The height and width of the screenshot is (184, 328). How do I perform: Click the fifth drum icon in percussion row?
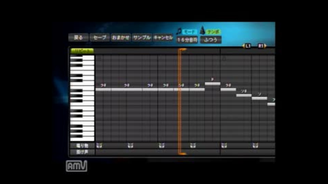pyautogui.click(x=224, y=145)
